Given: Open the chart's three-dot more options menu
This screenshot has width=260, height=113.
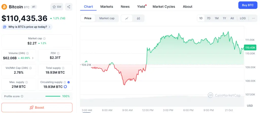Looking at the screenshot, I should click(253, 18).
